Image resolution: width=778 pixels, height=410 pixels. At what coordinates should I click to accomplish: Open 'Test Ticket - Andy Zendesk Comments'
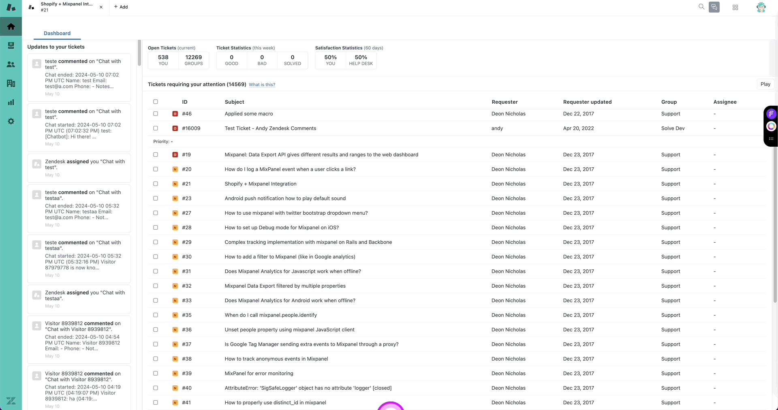pos(270,128)
